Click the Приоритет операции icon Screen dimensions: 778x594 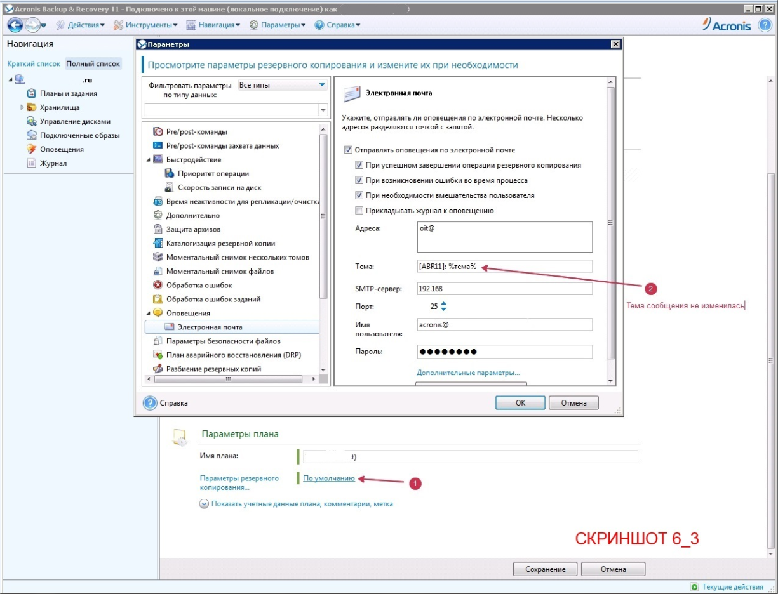pos(170,174)
